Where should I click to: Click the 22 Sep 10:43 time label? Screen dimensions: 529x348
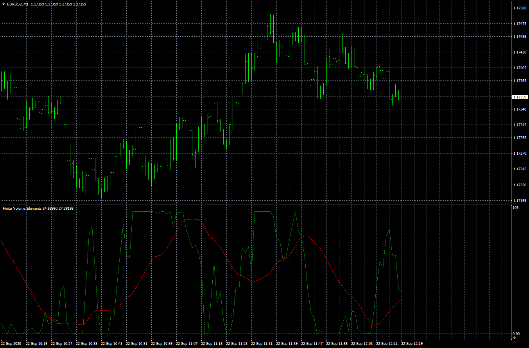tap(112, 344)
